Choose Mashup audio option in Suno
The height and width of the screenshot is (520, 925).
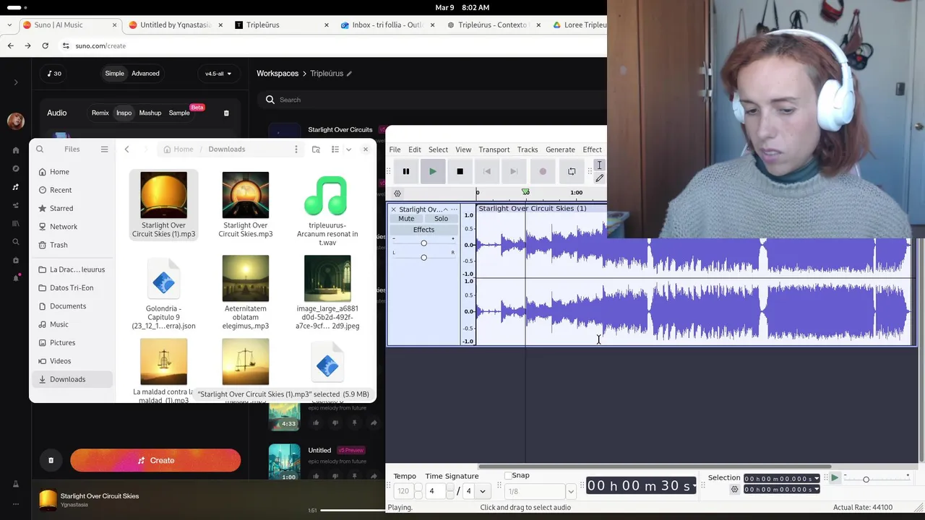(x=150, y=113)
